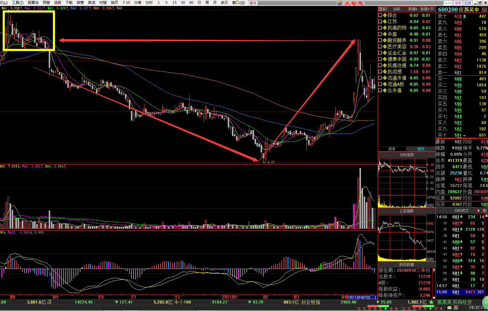Click the circled-one icon in sector header
488x311 pixels.
coord(432,9)
